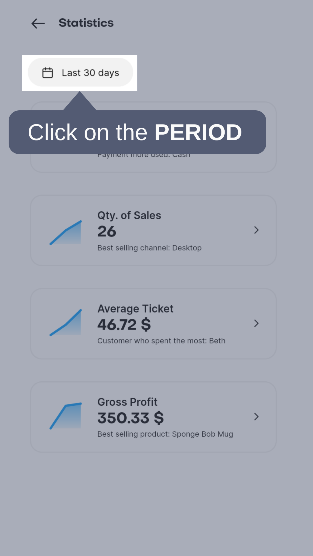Click "Best selling channel: Desktop" text

pyautogui.click(x=149, y=248)
